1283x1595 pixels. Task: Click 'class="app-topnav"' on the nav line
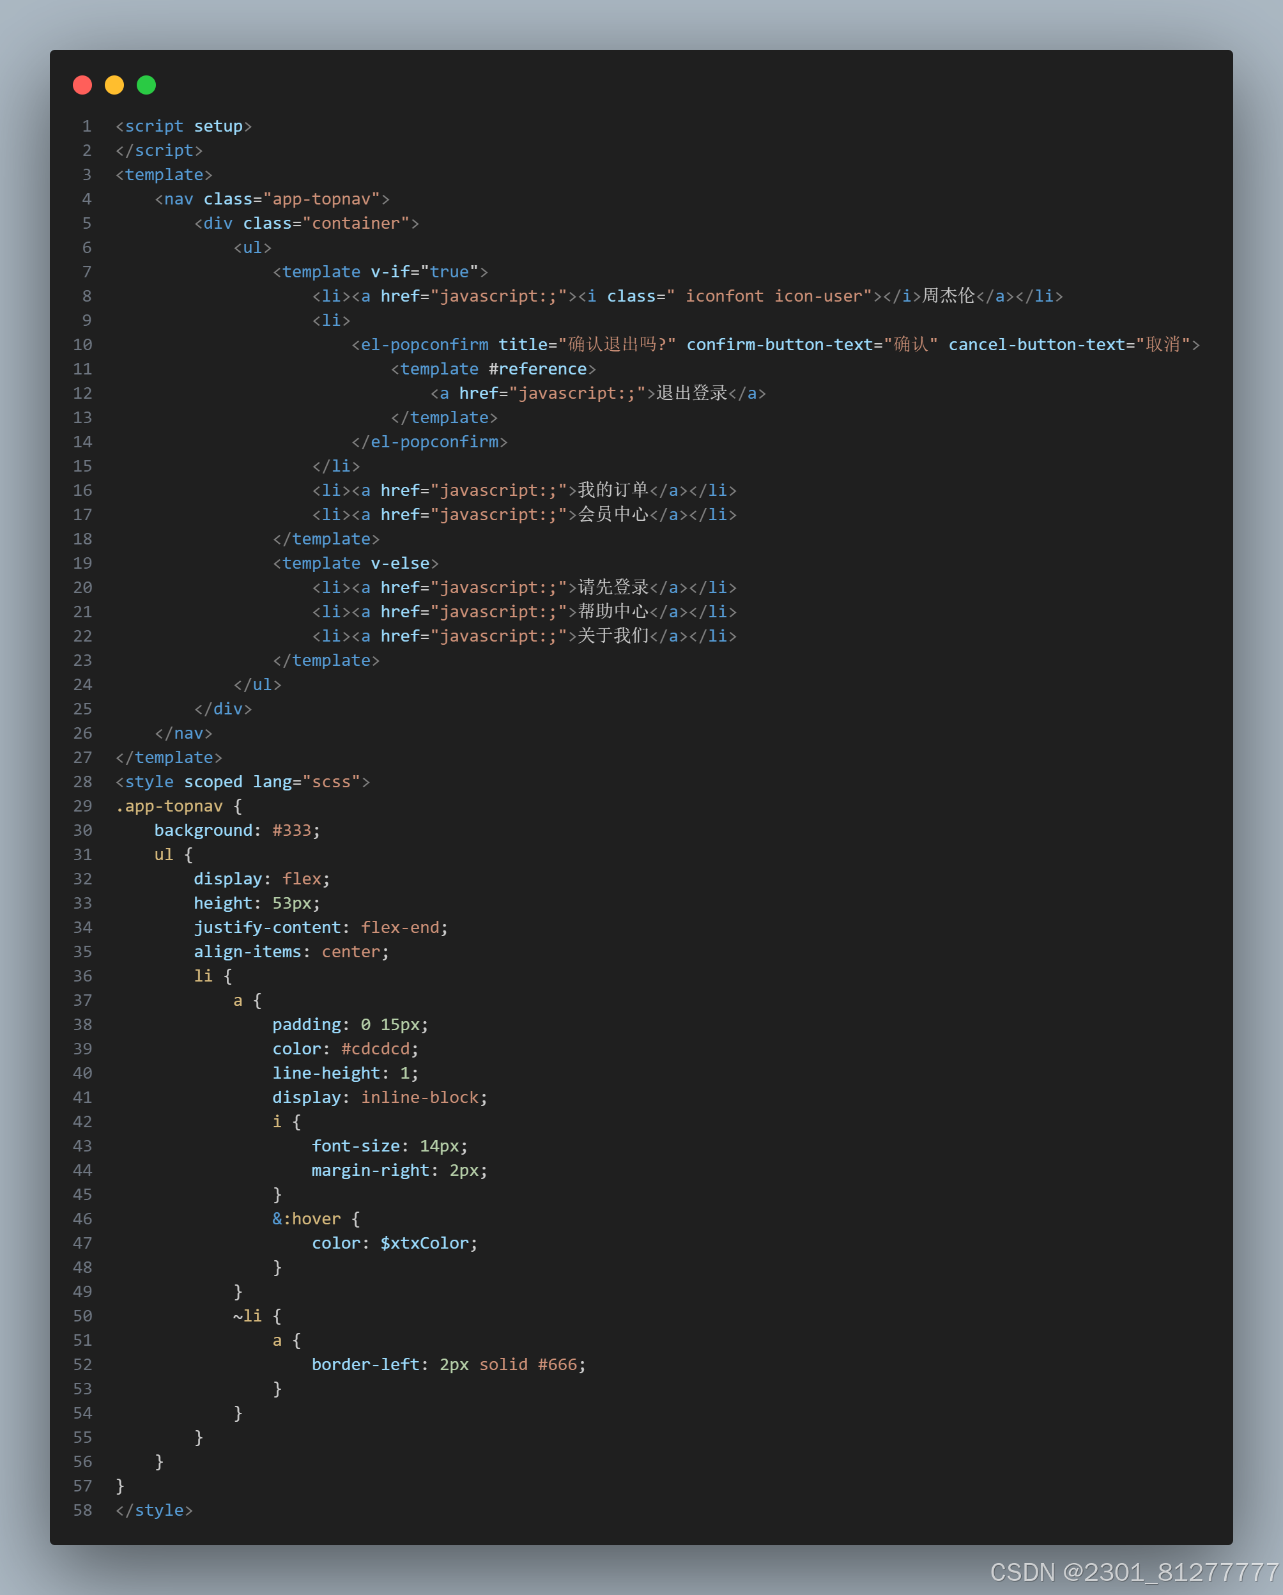coord(291,199)
